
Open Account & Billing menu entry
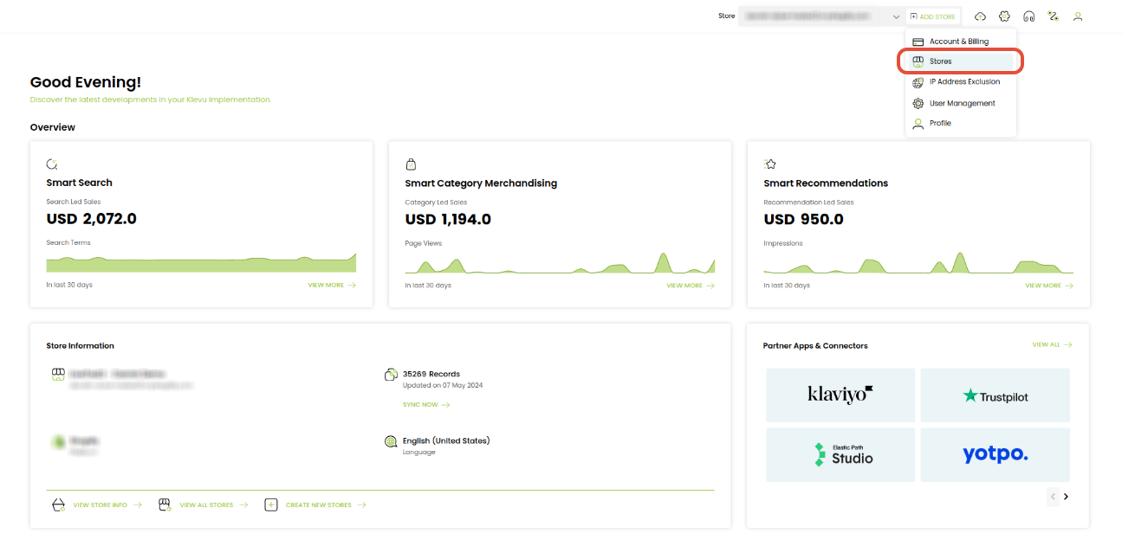point(961,42)
